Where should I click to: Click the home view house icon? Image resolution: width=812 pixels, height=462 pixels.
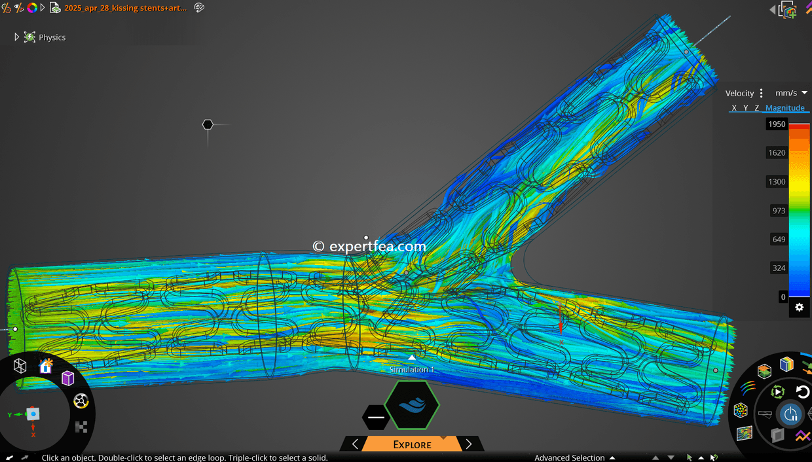click(x=45, y=366)
